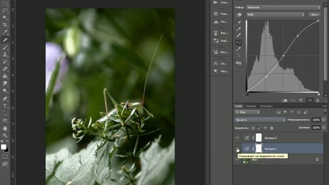Select the Eraser tool
329x185 pixels.
(x=5, y=69)
